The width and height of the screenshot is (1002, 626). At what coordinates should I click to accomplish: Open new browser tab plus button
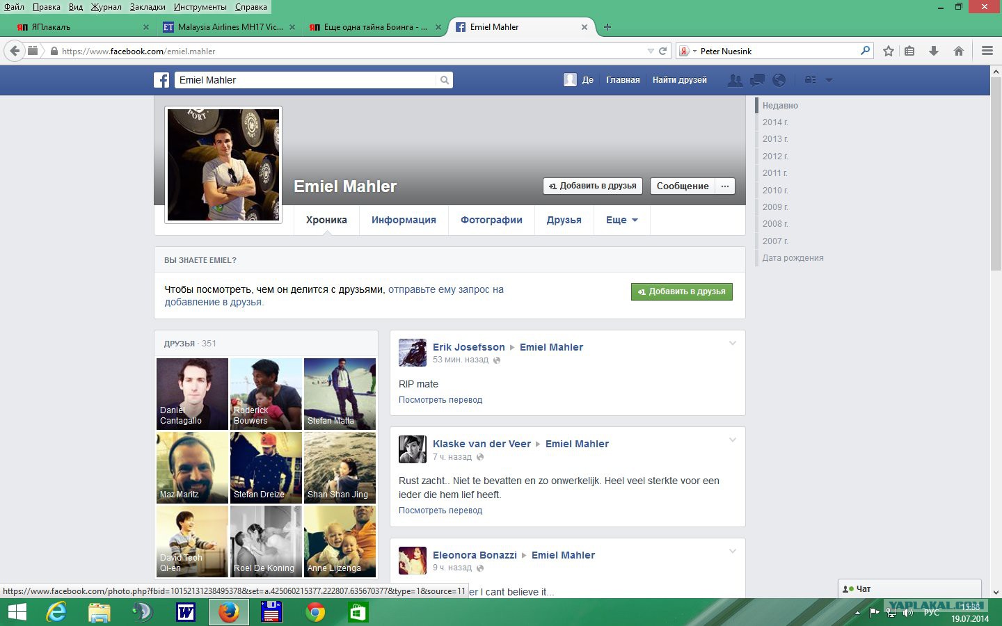607,27
